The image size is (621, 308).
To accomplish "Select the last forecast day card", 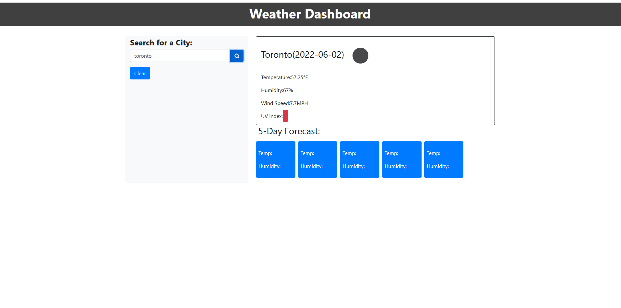I will click(x=443, y=159).
